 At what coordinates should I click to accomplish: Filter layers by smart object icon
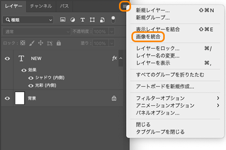tap(102, 20)
